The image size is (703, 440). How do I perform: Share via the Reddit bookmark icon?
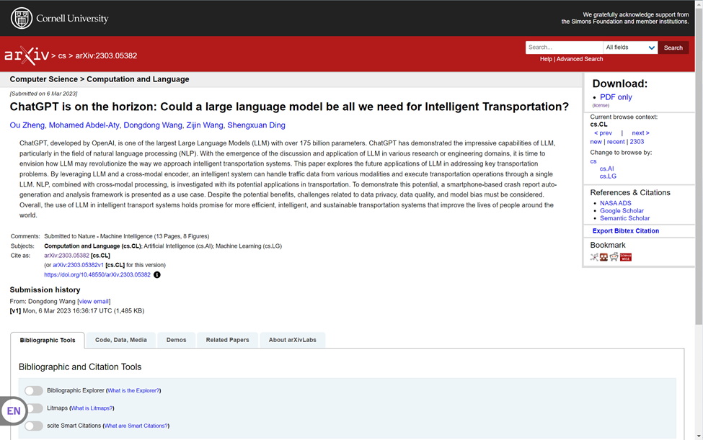coord(614,257)
